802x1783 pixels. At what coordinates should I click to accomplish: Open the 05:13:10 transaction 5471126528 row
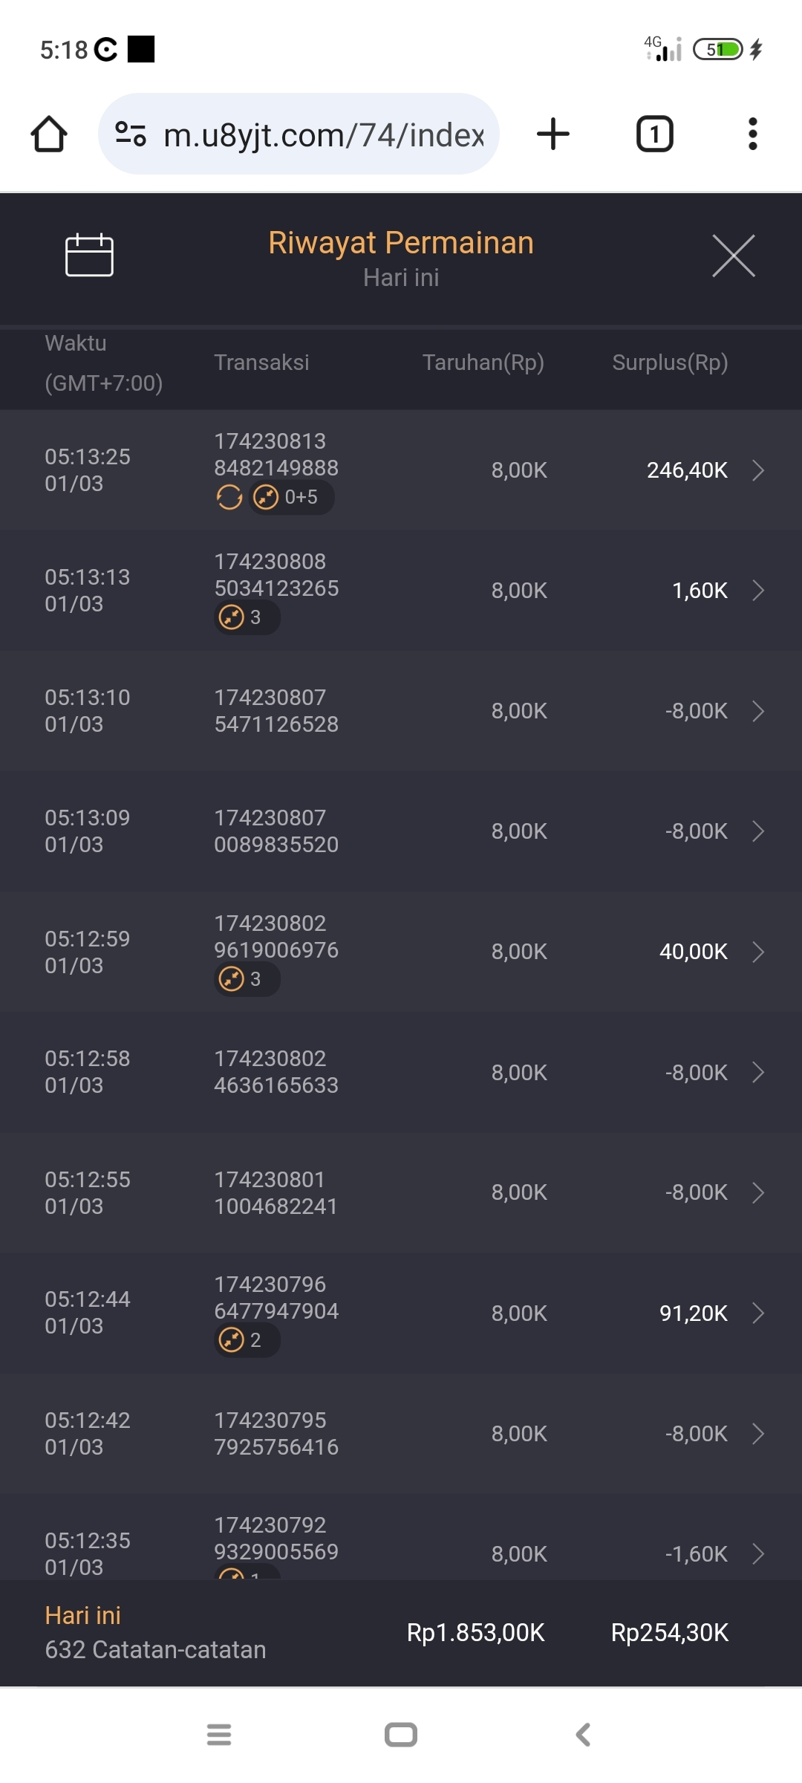click(401, 711)
